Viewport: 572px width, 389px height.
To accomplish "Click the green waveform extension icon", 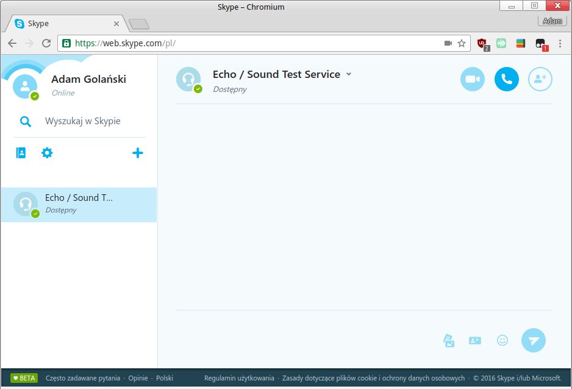I will click(501, 43).
